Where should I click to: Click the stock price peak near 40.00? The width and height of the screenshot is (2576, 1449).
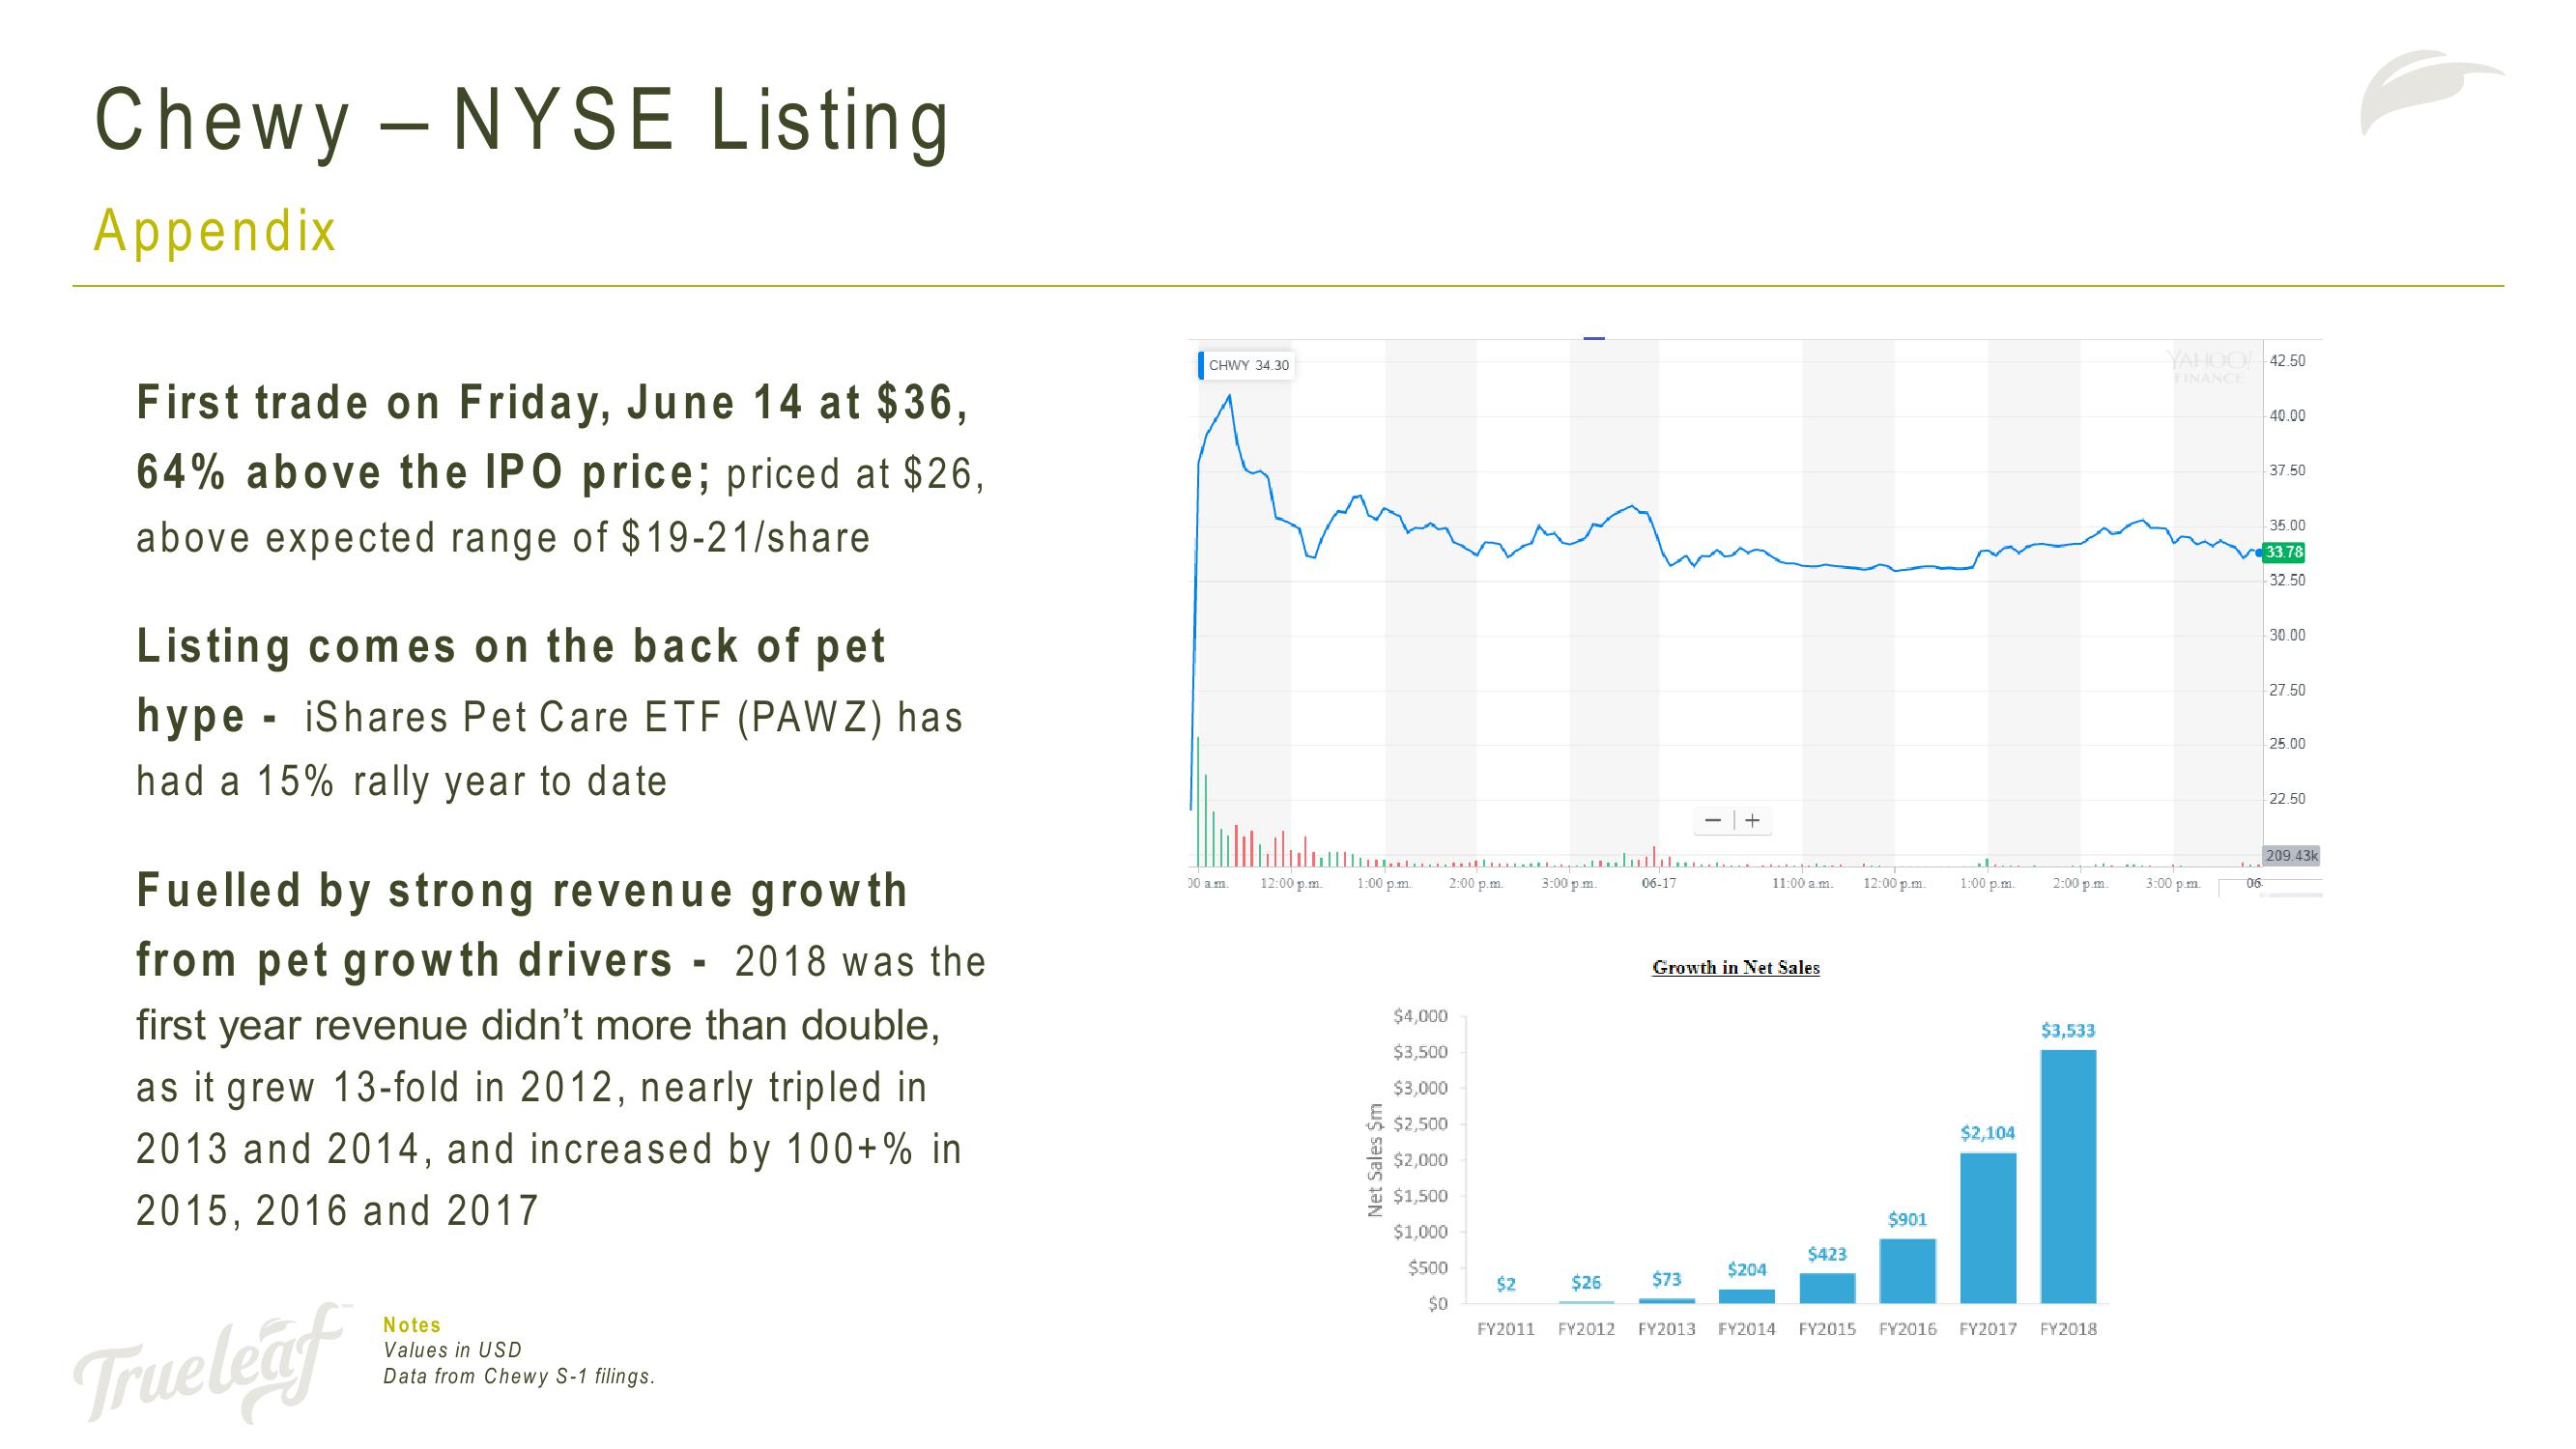[x=1229, y=398]
